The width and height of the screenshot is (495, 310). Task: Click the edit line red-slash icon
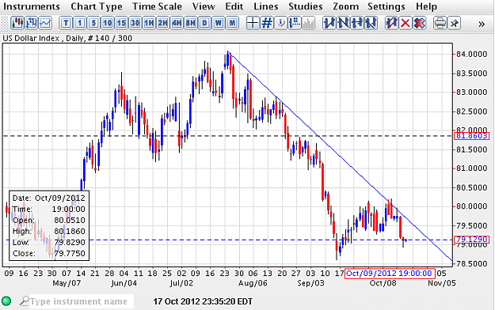point(392,23)
